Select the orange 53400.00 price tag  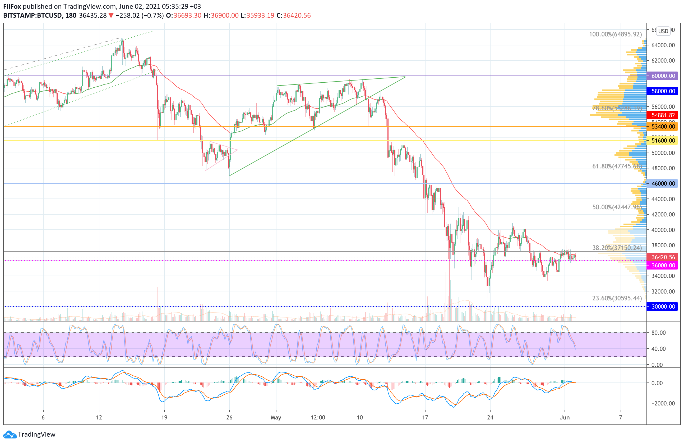662,126
